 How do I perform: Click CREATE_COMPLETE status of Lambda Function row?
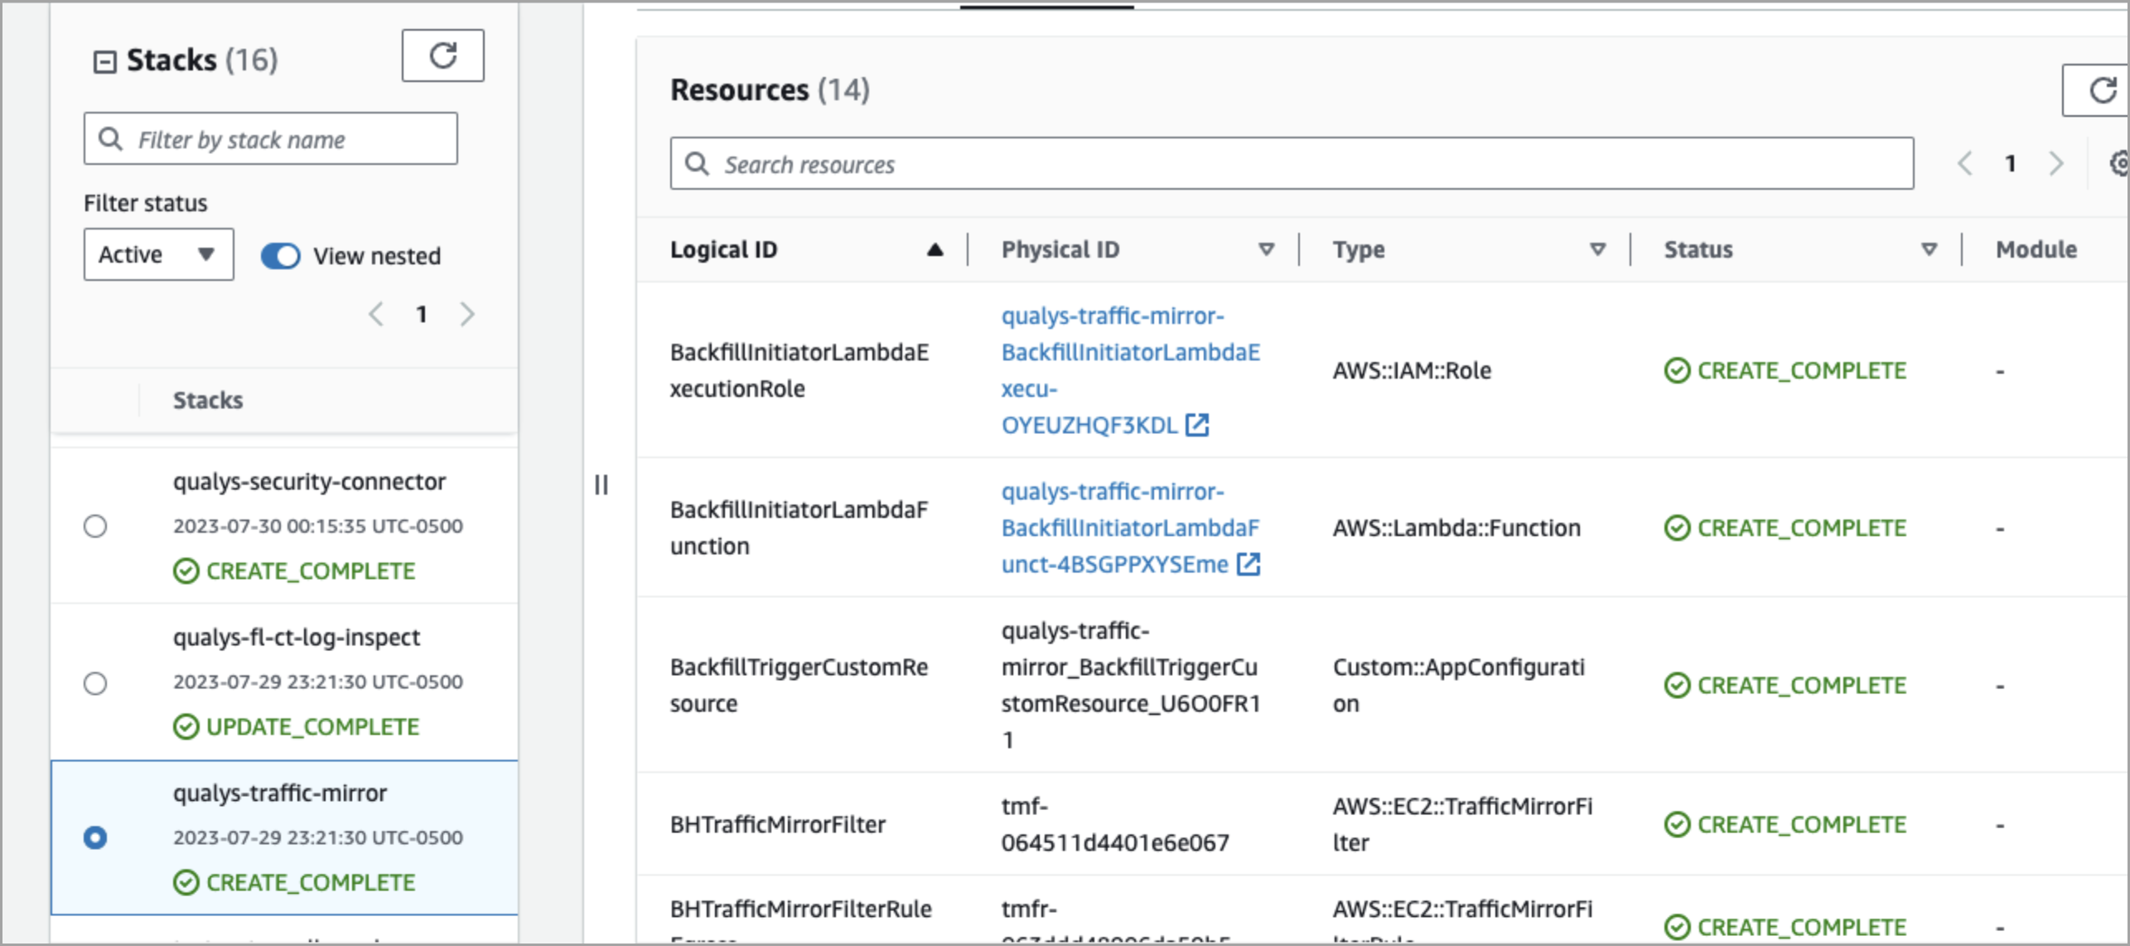(x=1785, y=528)
